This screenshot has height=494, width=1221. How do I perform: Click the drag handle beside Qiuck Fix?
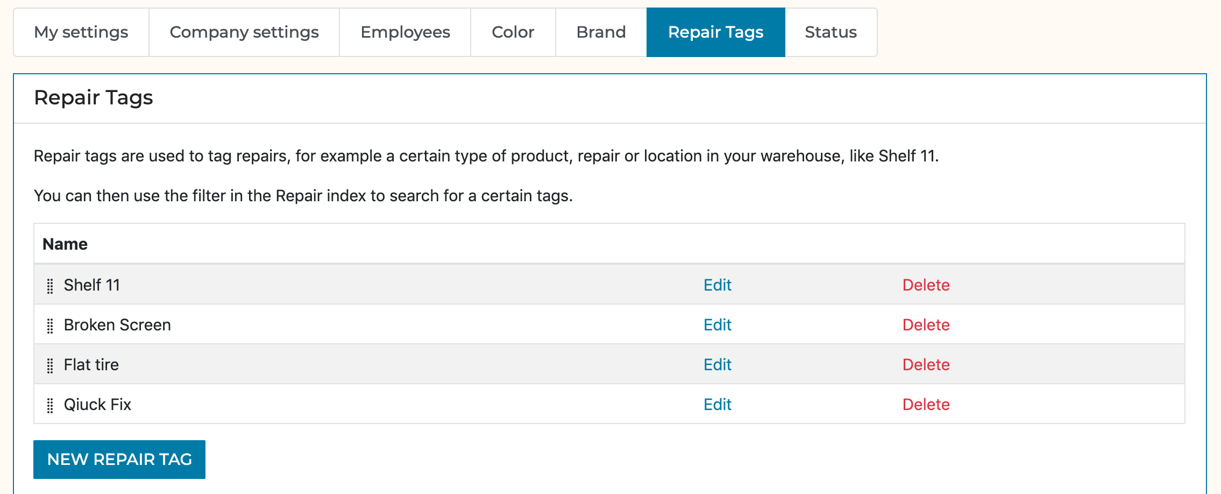pyautogui.click(x=51, y=404)
